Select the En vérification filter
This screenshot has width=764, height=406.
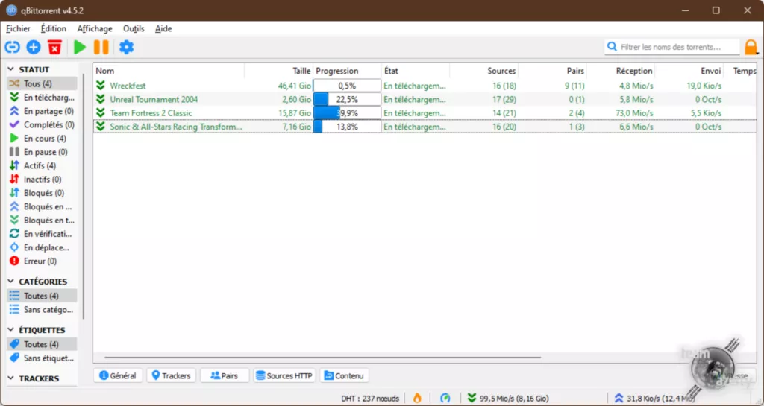point(42,233)
